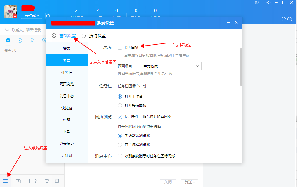Screen dimensions: 297x187
Task: Click the gear icon beside 基础设置
Action: point(54,35)
